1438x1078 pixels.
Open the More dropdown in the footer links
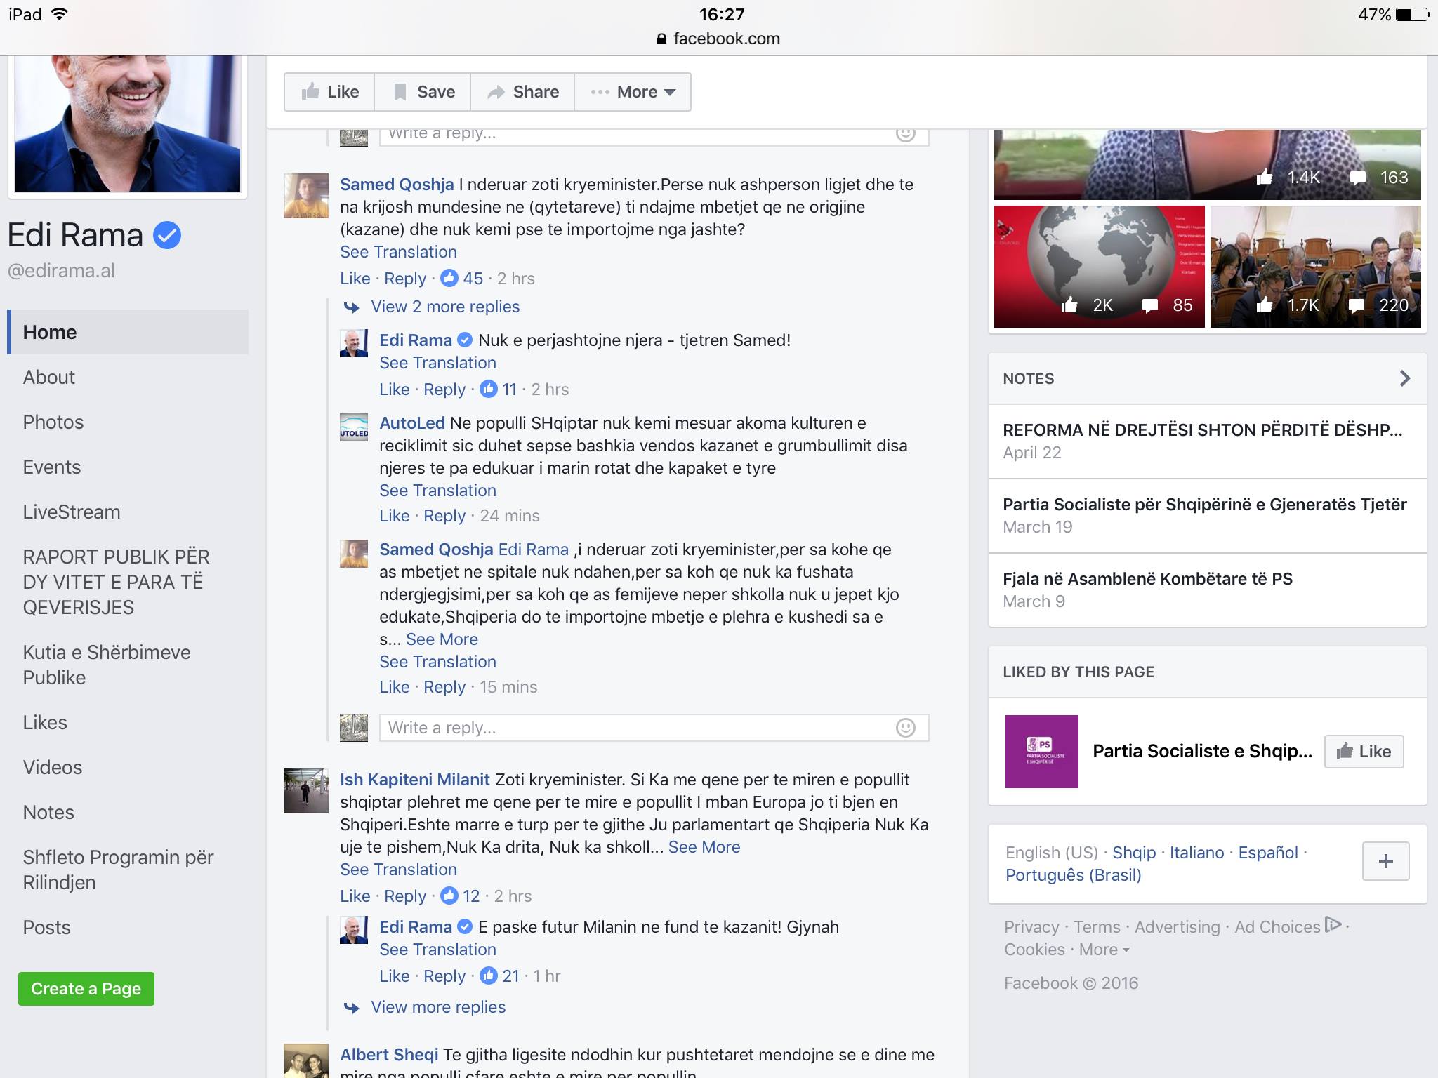pyautogui.click(x=1104, y=950)
